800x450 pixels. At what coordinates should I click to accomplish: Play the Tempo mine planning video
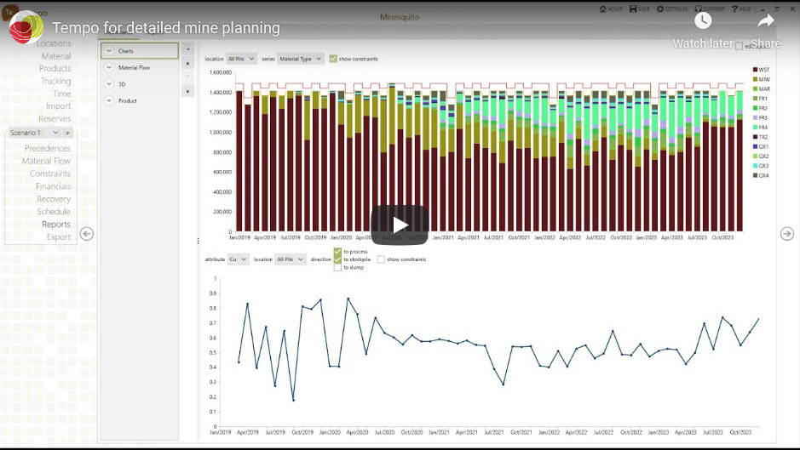400,225
